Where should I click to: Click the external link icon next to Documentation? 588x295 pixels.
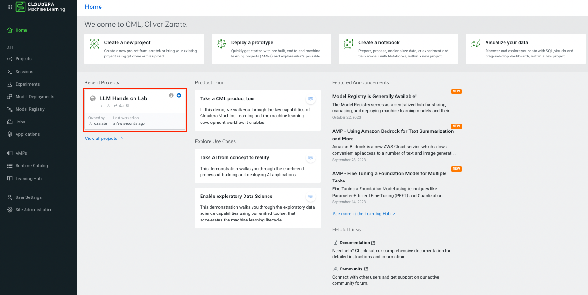point(373,243)
